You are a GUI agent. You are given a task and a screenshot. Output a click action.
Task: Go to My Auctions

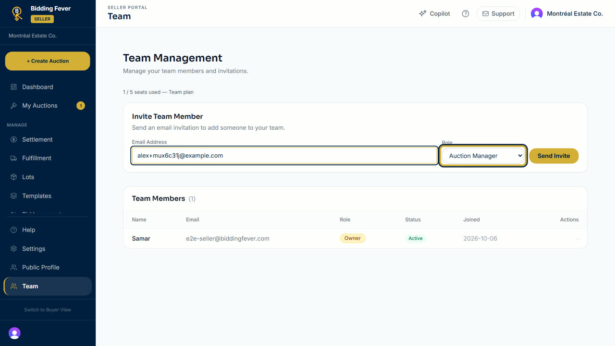48,106
